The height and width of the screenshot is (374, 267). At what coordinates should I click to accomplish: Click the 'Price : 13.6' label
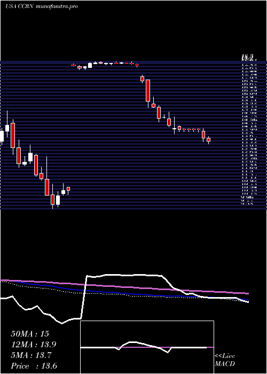coord(34,366)
